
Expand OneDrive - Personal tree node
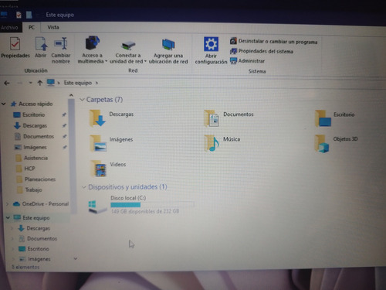(x=7, y=204)
